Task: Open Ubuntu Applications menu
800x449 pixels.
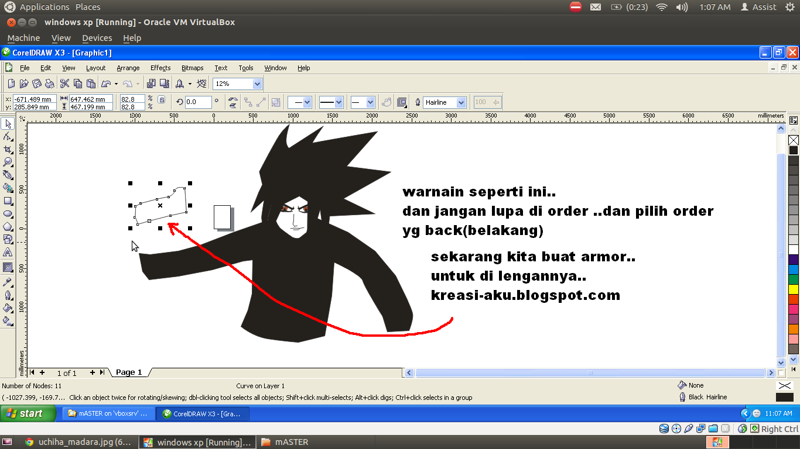Action: click(x=44, y=7)
